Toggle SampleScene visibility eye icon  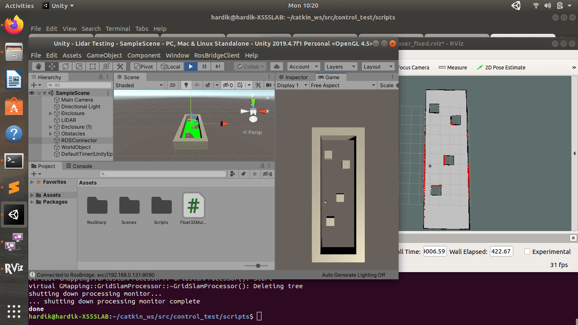32,93
